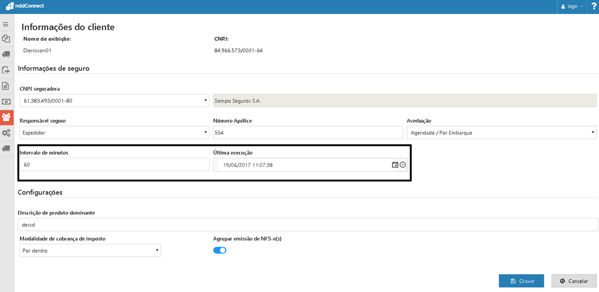Open the export document arrow sidebar icon
The image size is (599, 292).
click(x=6, y=70)
